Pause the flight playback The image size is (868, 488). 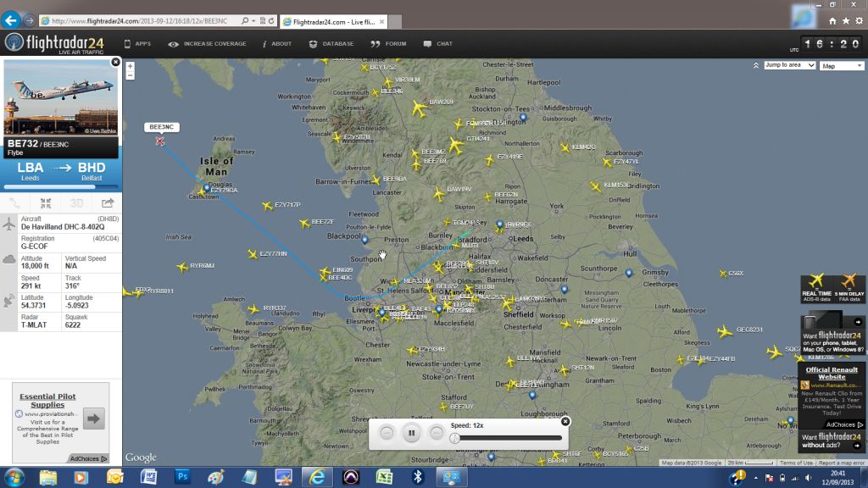[x=411, y=433]
